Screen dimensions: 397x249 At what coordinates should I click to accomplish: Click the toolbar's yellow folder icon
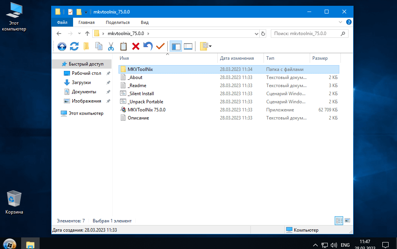pyautogui.click(x=86, y=46)
